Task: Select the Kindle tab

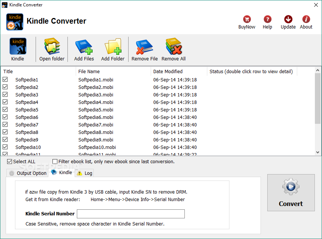Action: [61, 173]
